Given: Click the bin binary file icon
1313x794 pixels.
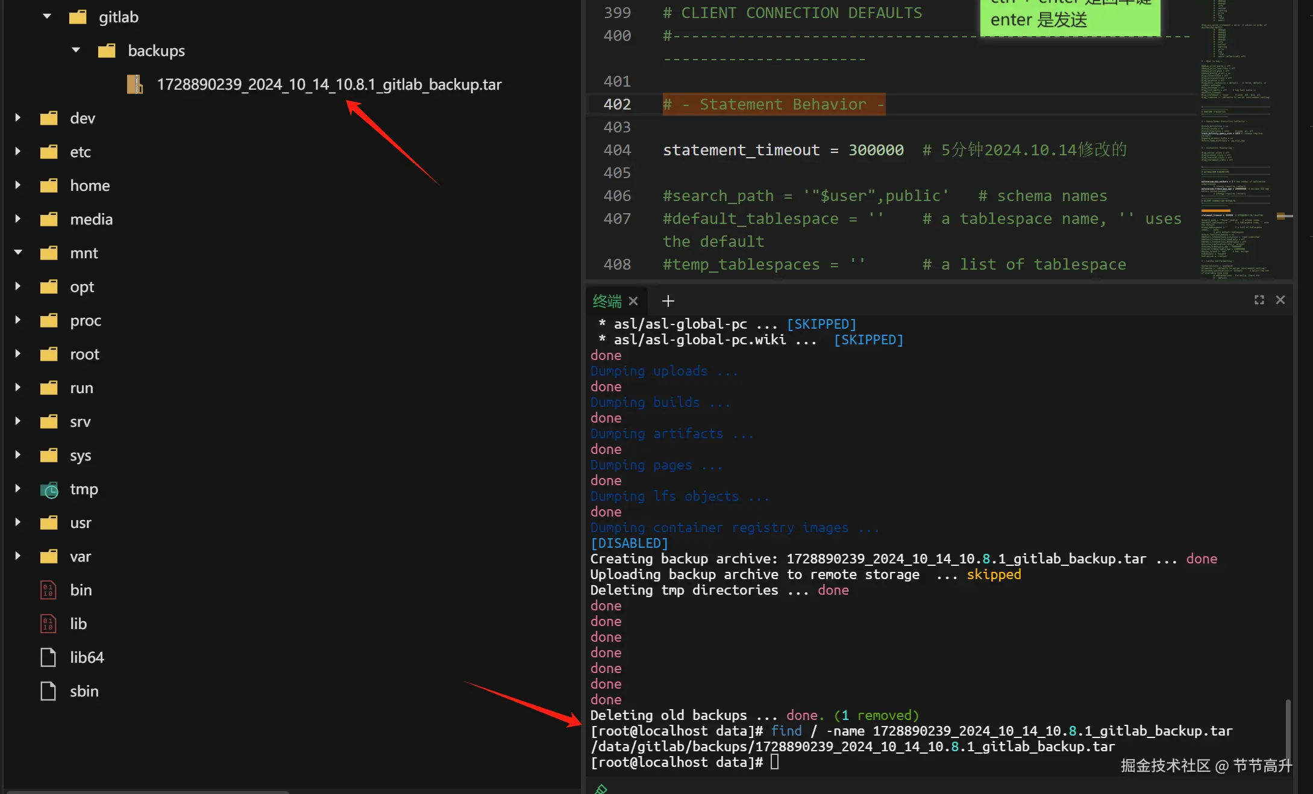Looking at the screenshot, I should coord(48,590).
